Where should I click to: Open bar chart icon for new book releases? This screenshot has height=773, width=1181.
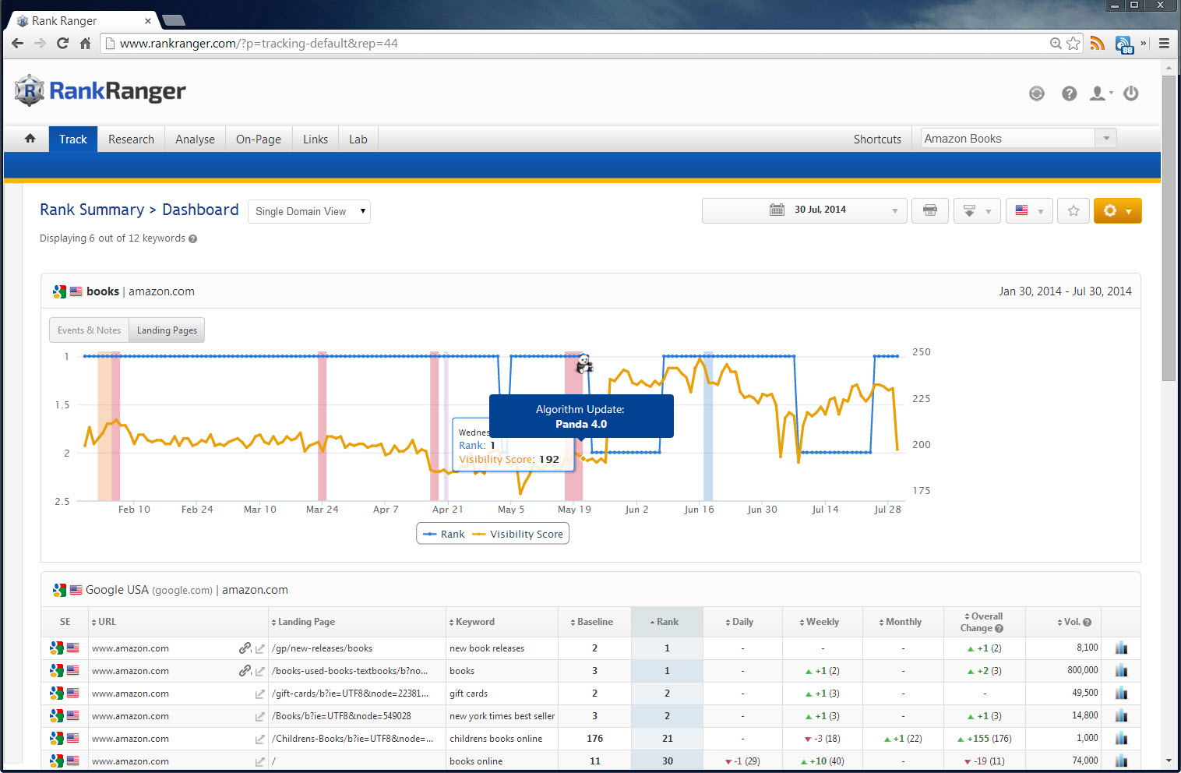(x=1121, y=648)
